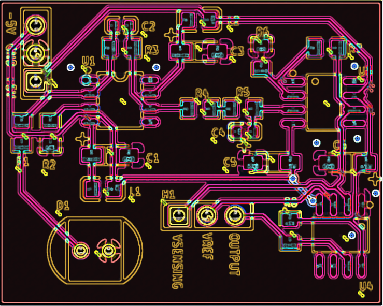Select the L1 inductor label
Screen dimensions: 383x306
click(x=134, y=191)
